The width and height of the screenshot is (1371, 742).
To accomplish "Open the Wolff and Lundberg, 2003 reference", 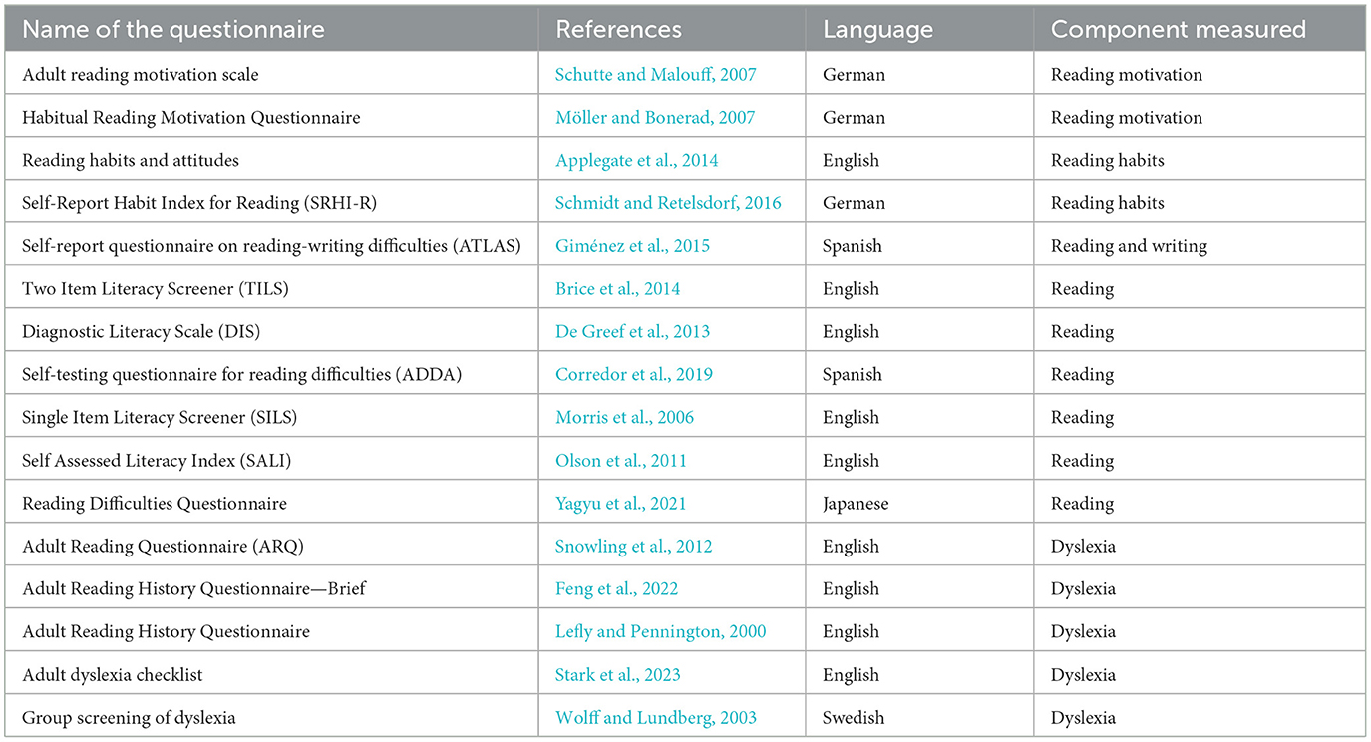I will (656, 718).
